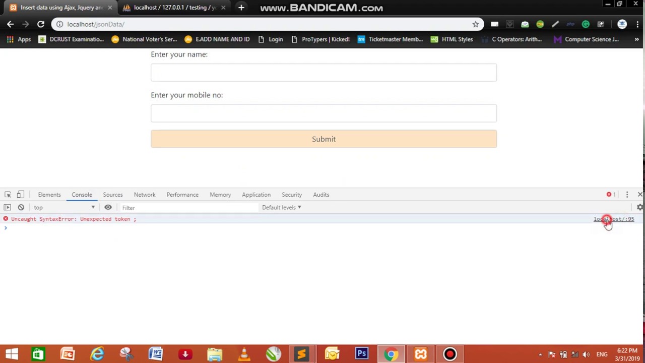Open the HTML Styles bookmark

tap(452, 39)
